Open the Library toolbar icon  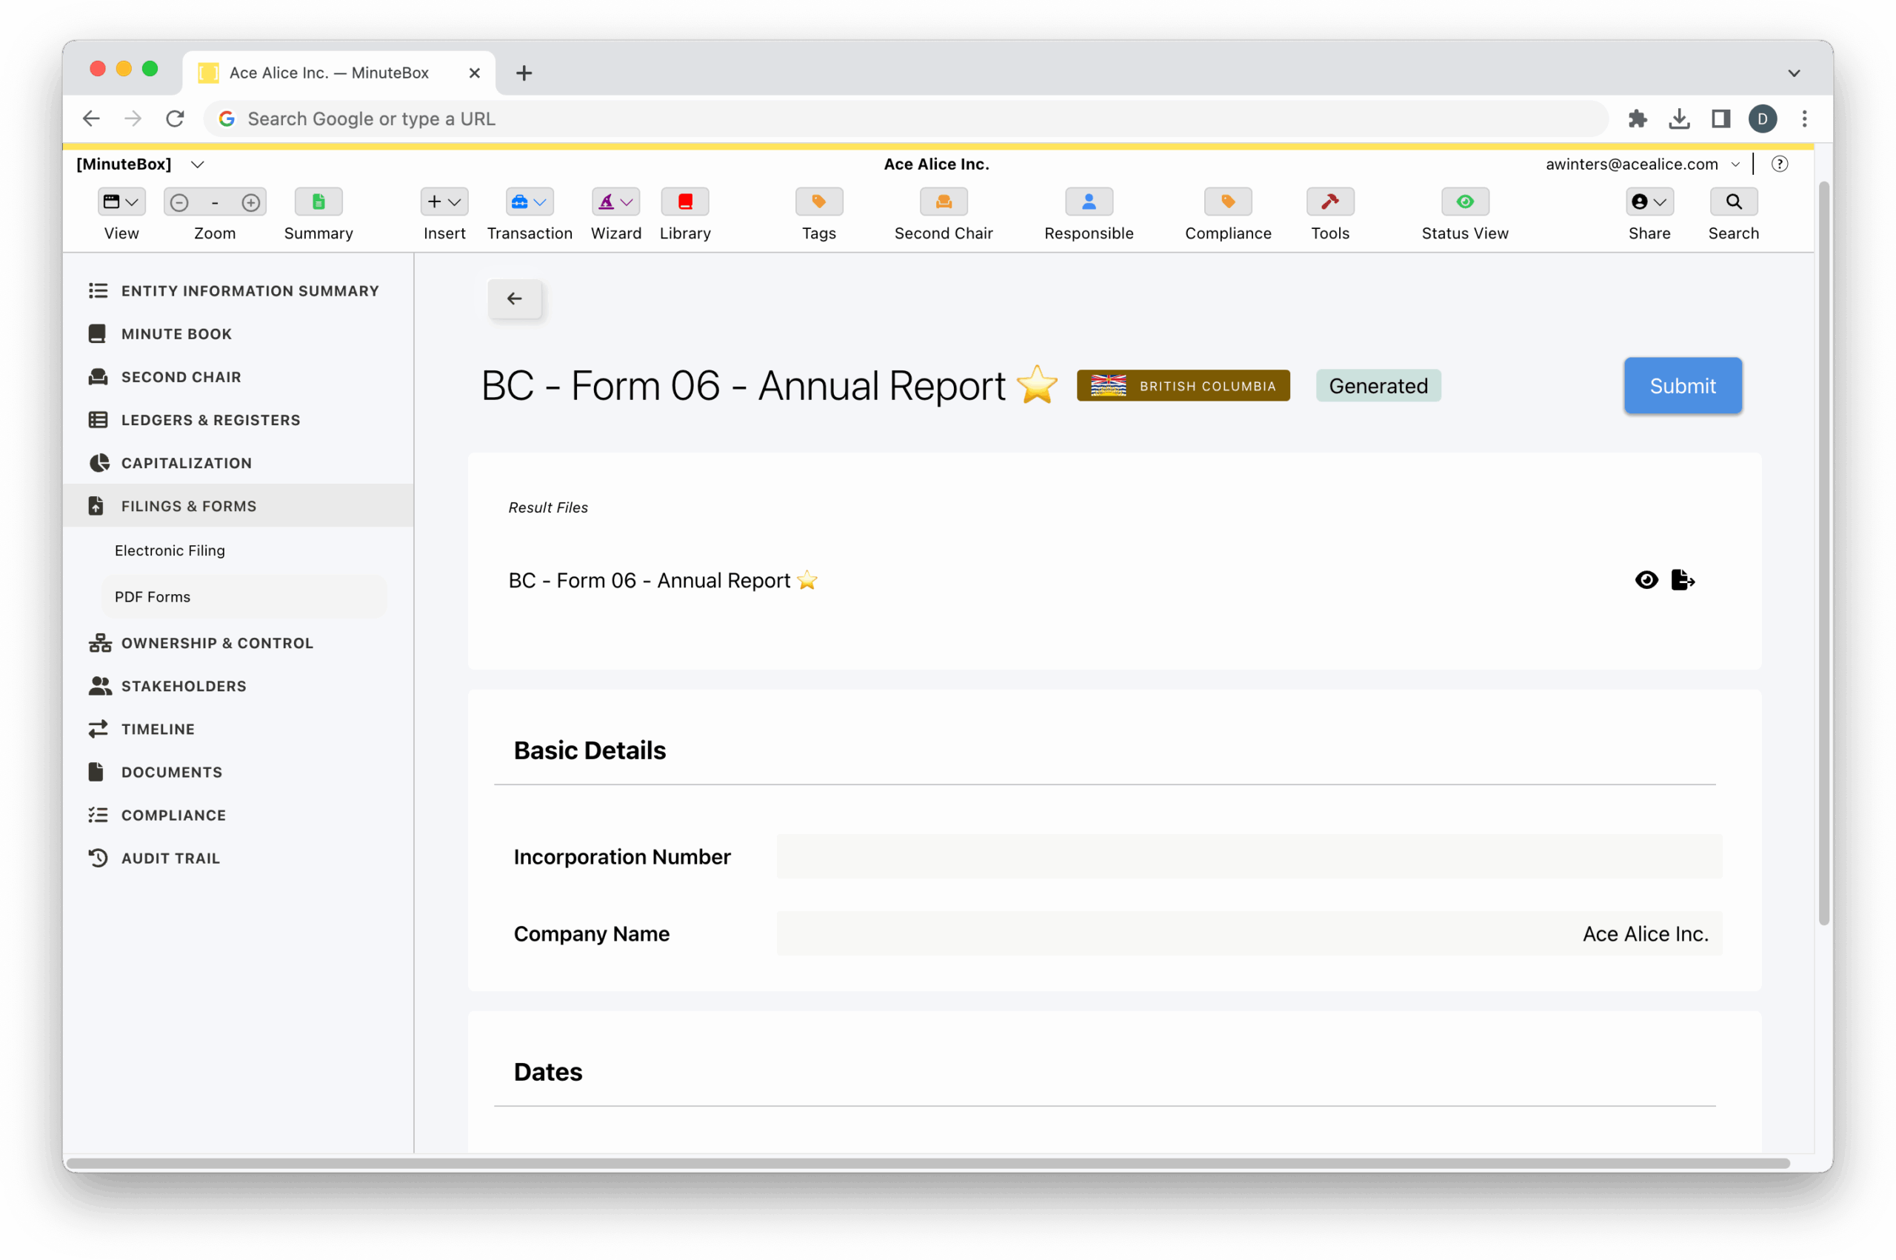(684, 201)
